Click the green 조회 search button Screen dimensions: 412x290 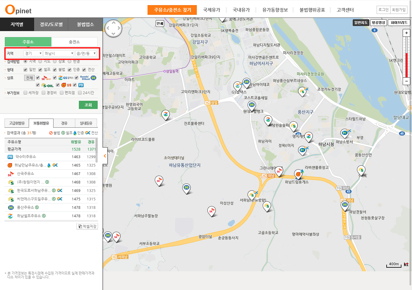(88, 105)
